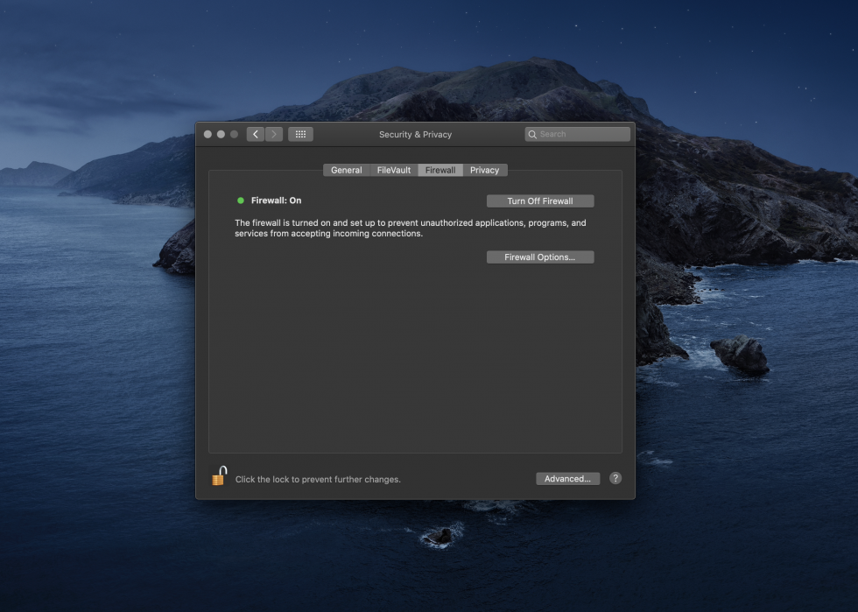Open the Advanced settings sheet
Viewport: 858px width, 612px height.
coord(567,479)
